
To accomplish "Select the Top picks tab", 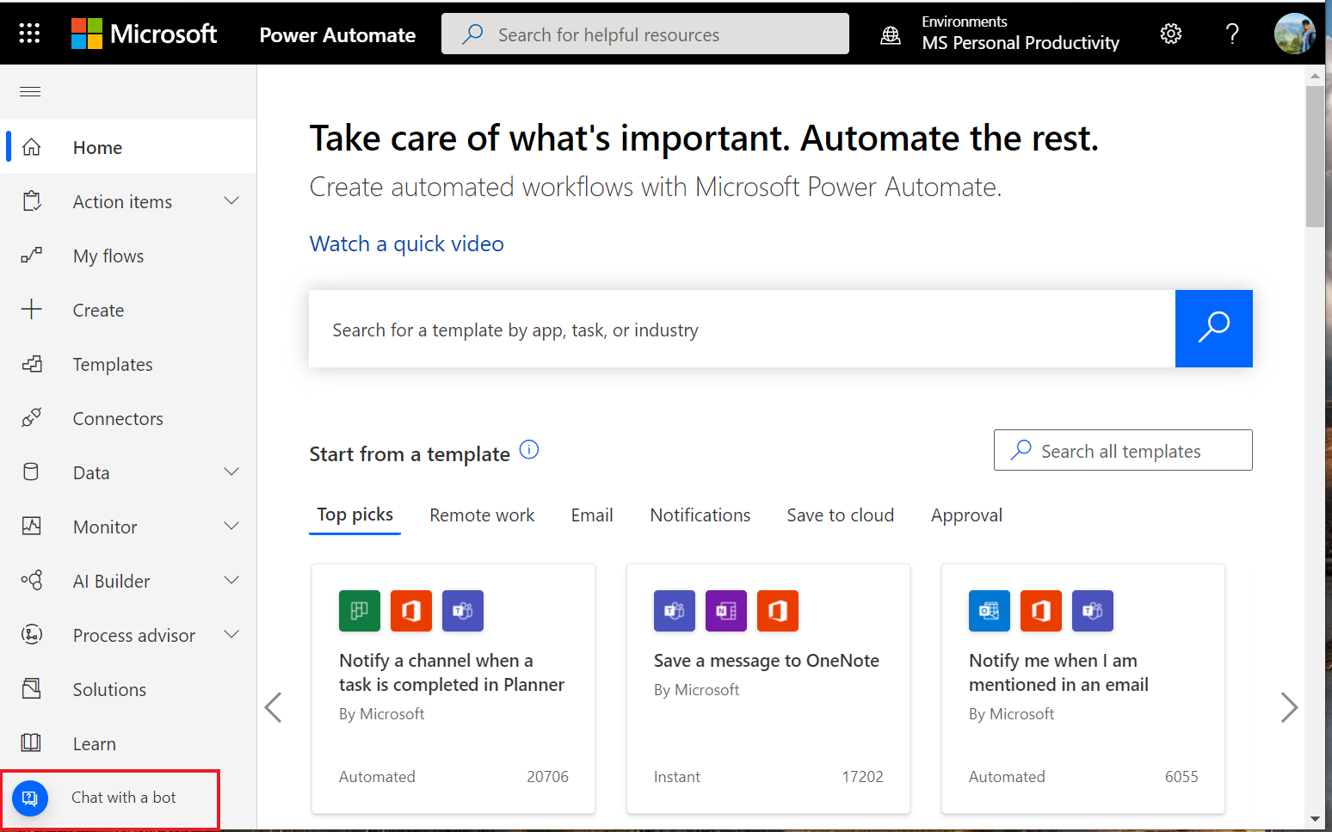I will click(x=355, y=515).
